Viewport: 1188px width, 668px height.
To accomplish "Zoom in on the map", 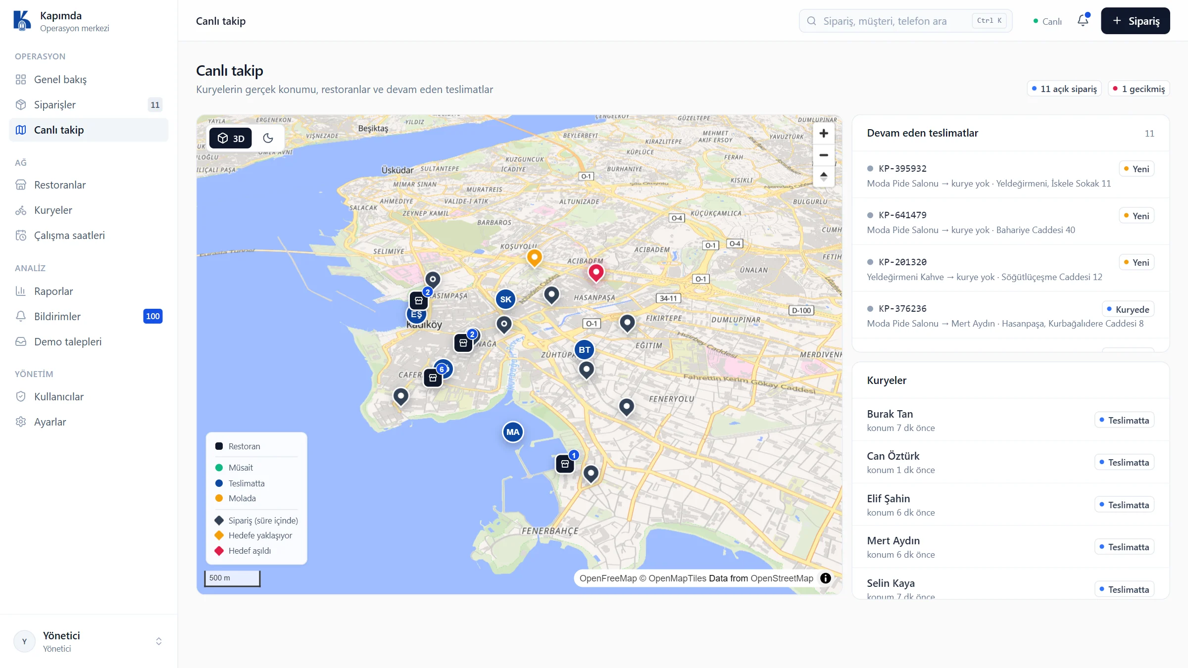I will 824,134.
